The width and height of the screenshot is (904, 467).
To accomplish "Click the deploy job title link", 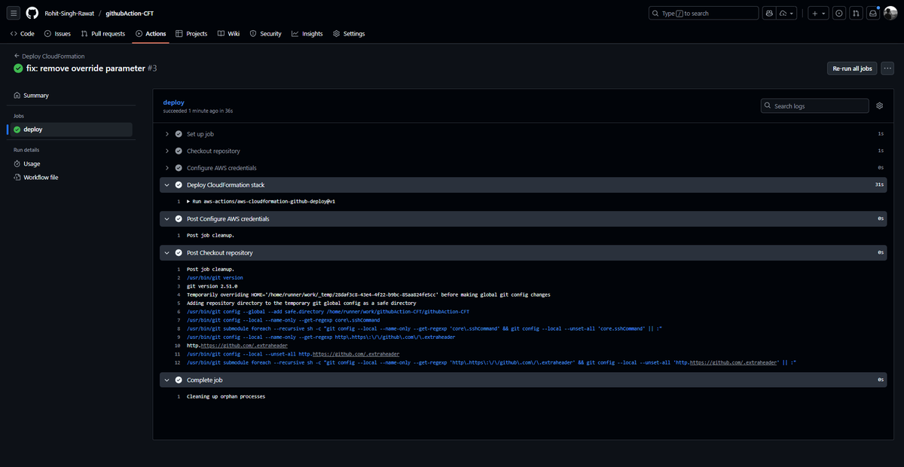I will [x=173, y=102].
